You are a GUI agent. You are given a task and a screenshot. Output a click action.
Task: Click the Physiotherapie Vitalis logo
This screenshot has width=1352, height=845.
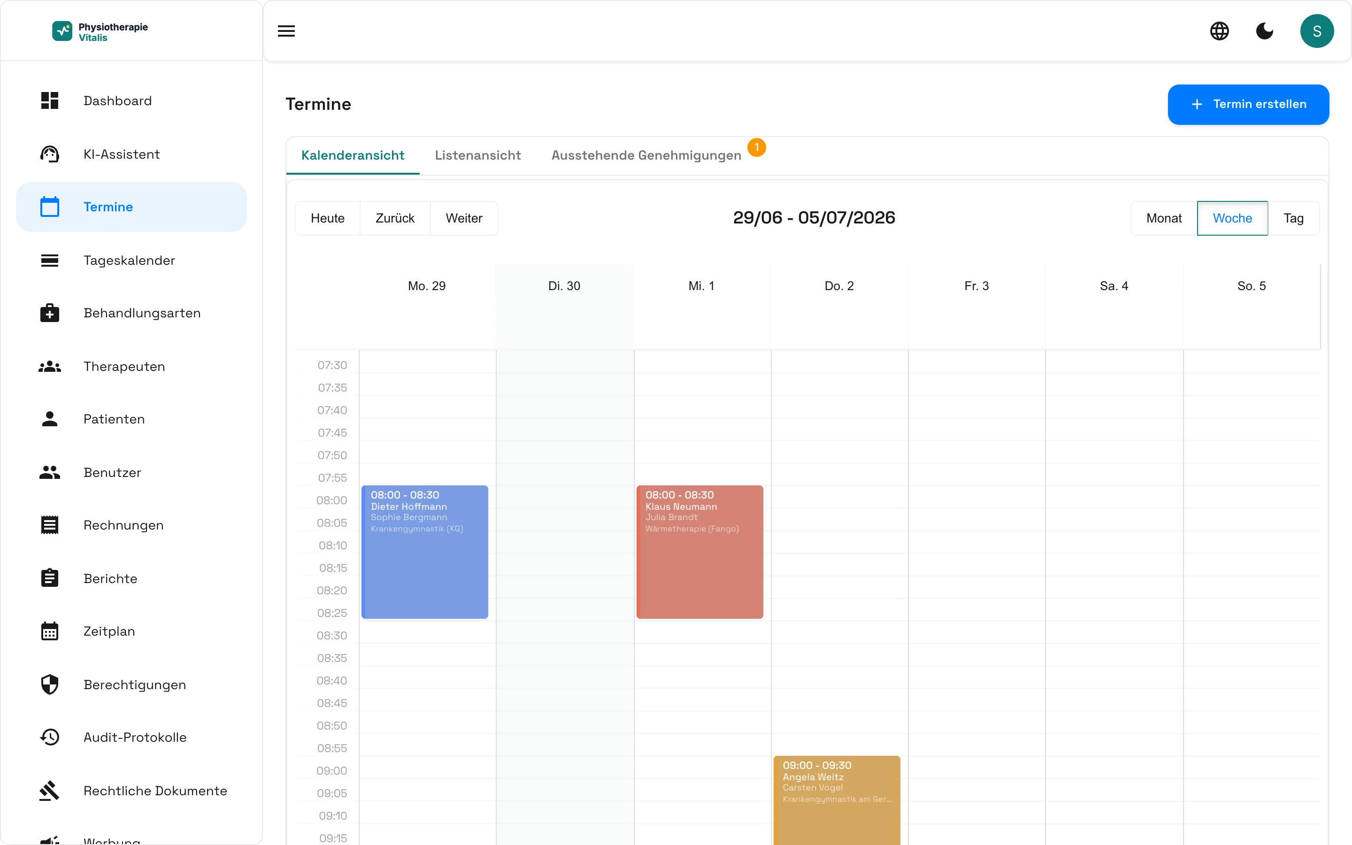tap(100, 32)
